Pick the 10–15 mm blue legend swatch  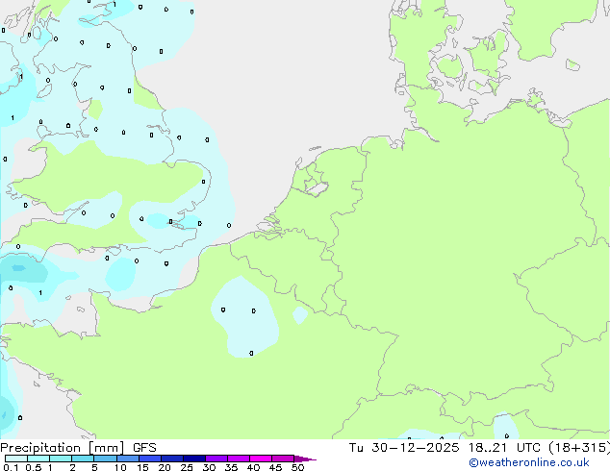point(128,459)
